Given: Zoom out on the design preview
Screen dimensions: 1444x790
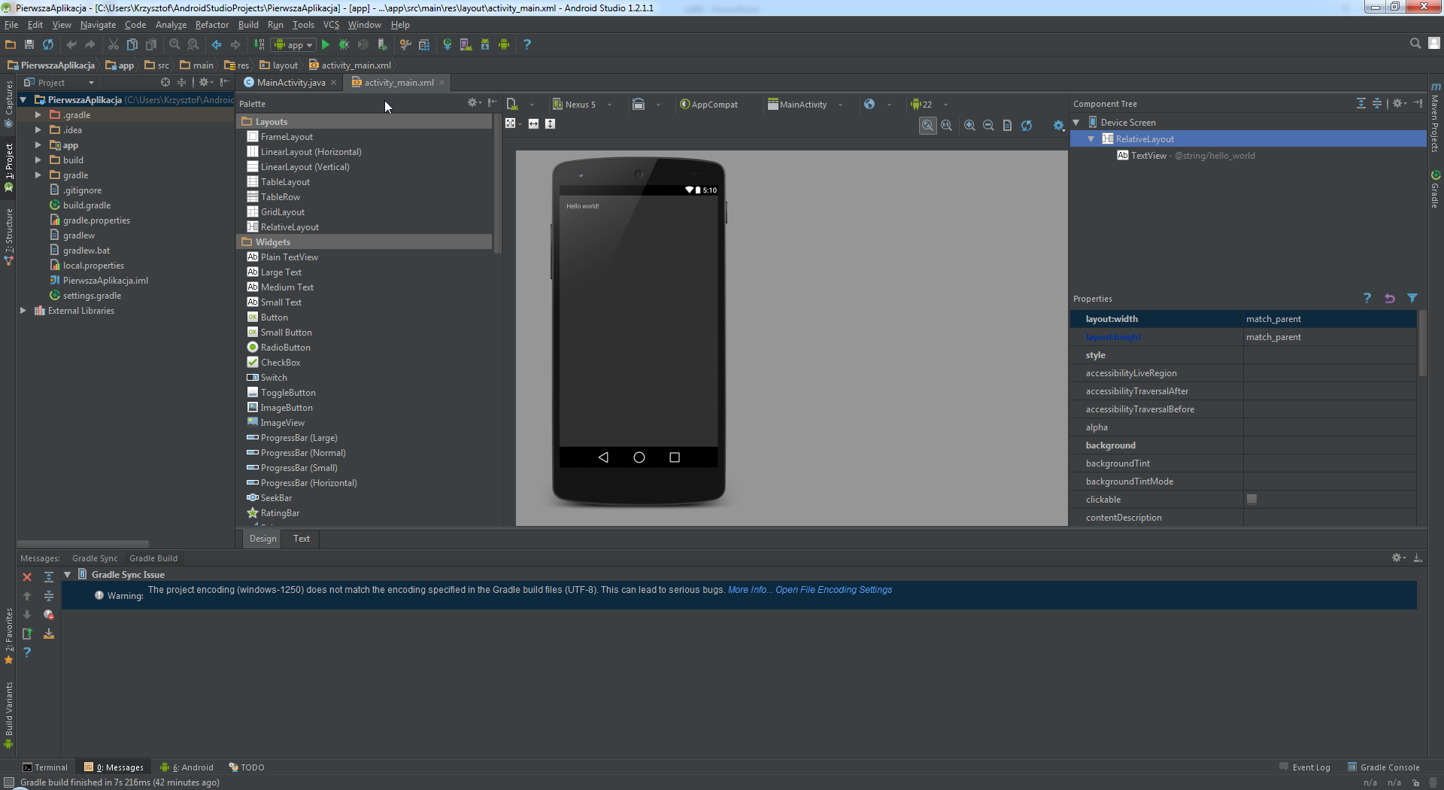Looking at the screenshot, I should click(988, 126).
